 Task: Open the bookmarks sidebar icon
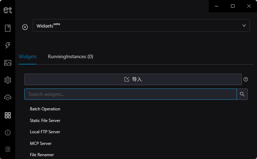(x=8, y=28)
